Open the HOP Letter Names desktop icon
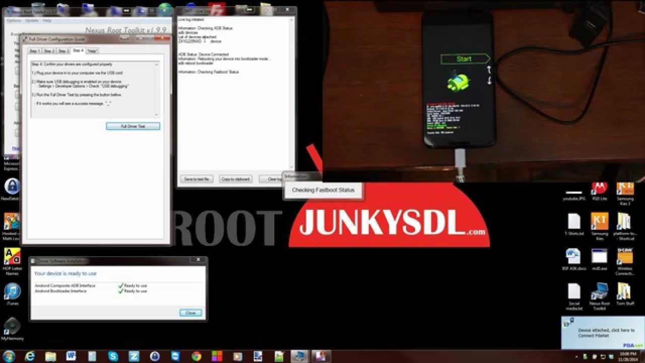This screenshot has height=363, width=645. pyautogui.click(x=12, y=261)
